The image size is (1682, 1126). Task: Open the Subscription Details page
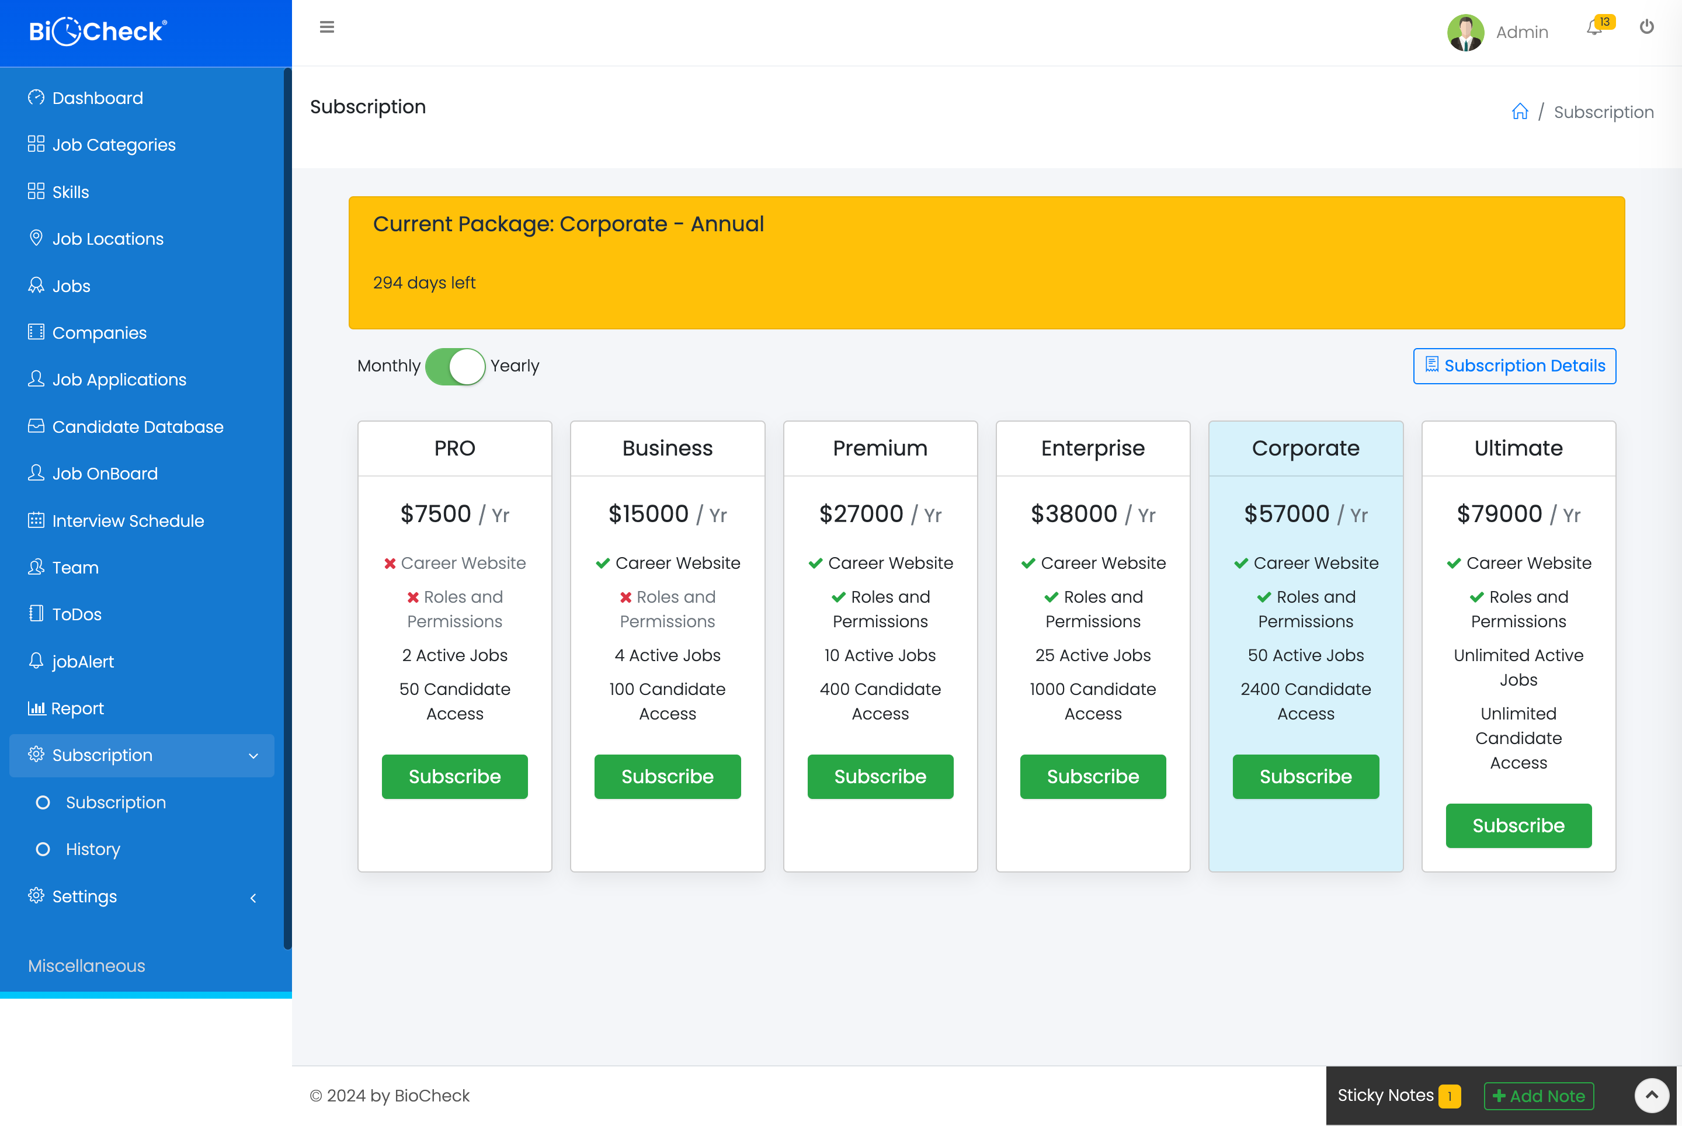[x=1515, y=366]
